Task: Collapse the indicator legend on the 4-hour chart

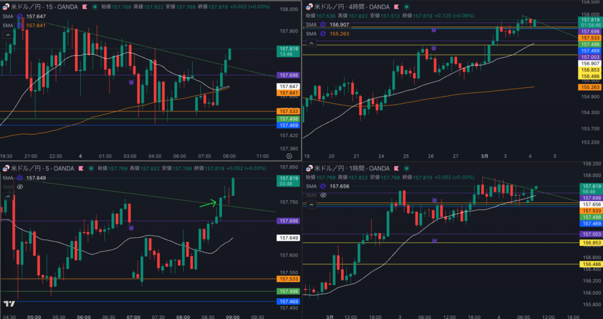Action: [311, 43]
